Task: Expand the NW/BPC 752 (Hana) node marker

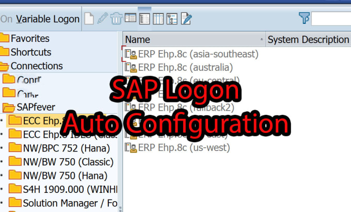Action: tap(2, 148)
